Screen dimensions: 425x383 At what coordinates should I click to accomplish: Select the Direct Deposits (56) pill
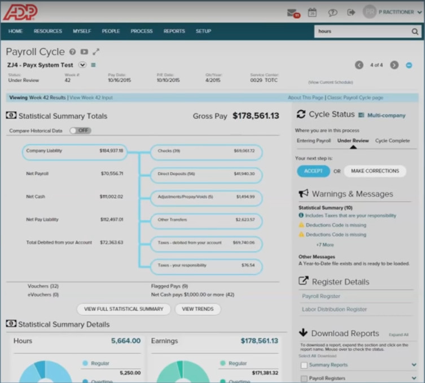point(206,175)
